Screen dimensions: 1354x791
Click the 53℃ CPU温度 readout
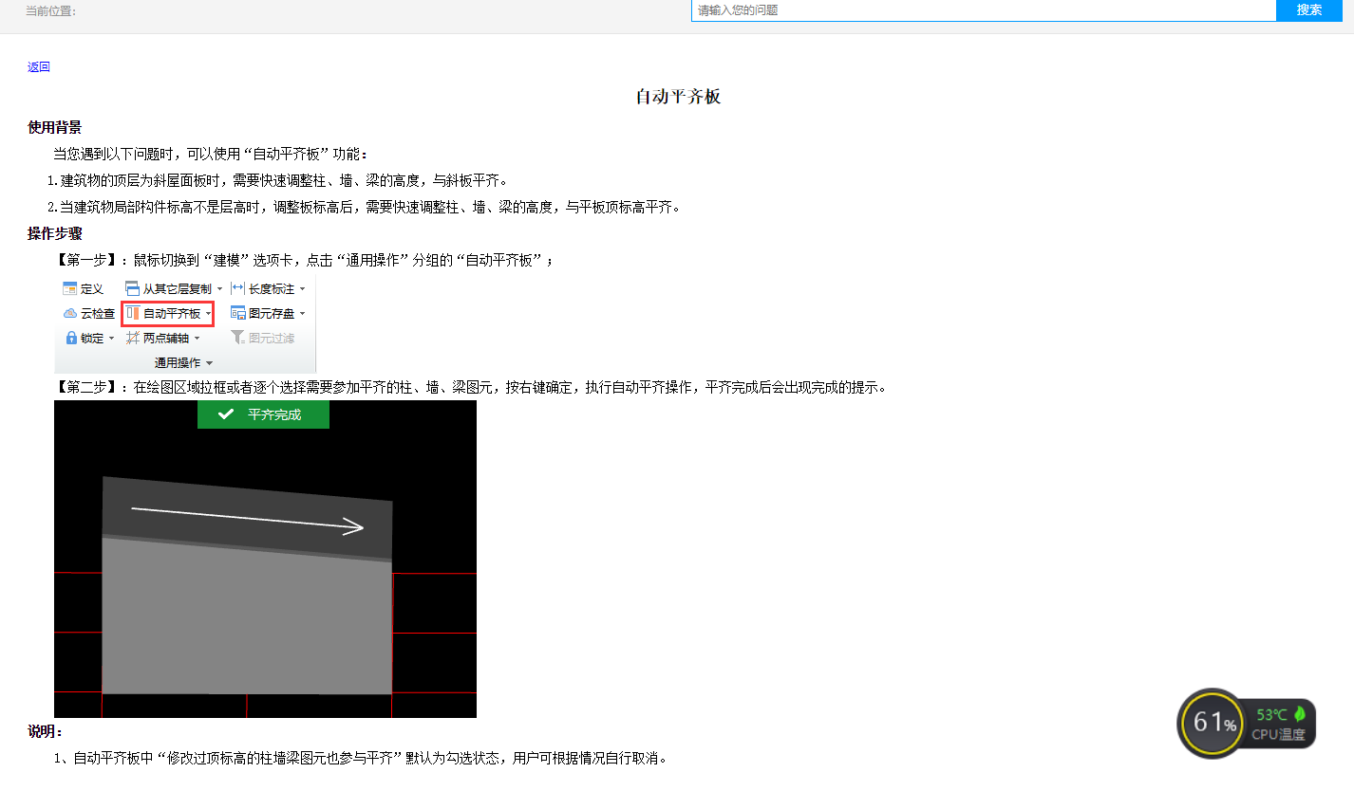pyautogui.click(x=1278, y=724)
